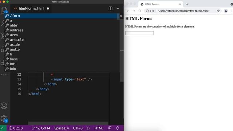This screenshot has height=131, width=233.
Task: Click the browser forward arrow
Action: (134, 11)
